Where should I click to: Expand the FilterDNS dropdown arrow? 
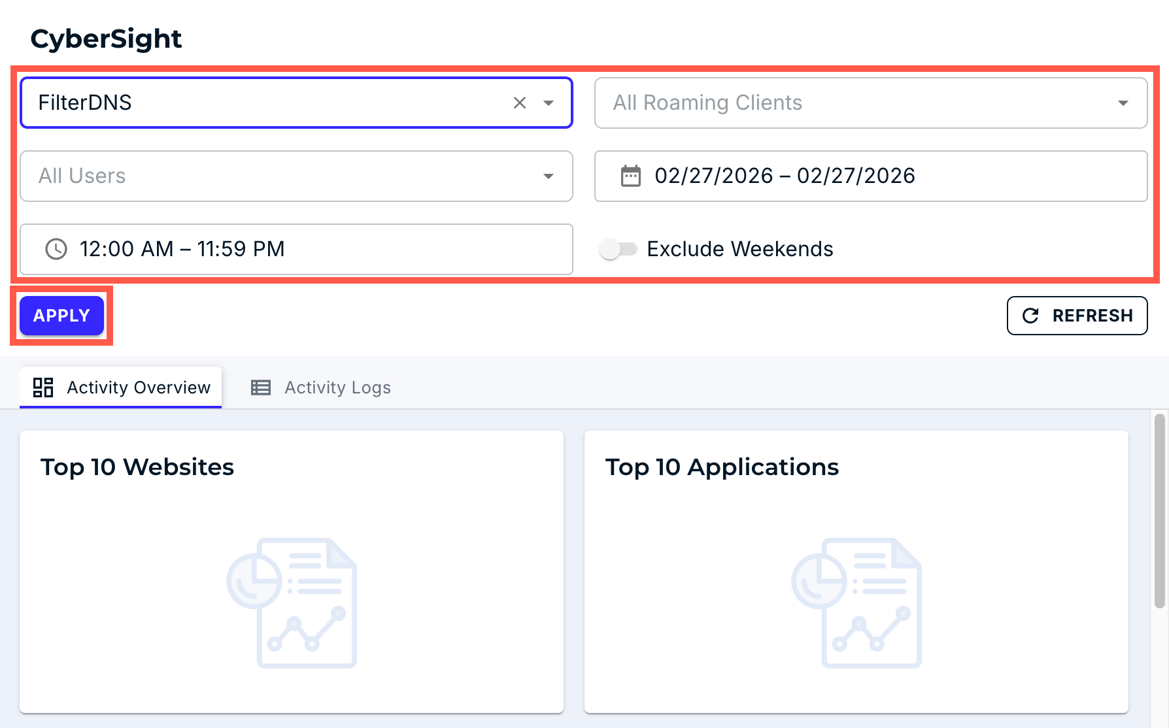549,103
